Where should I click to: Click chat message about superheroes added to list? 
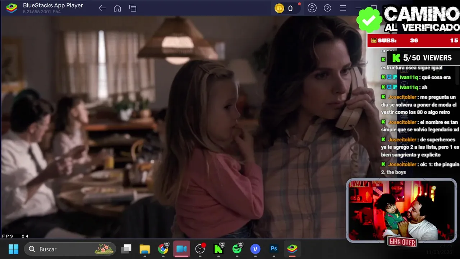click(x=420, y=147)
